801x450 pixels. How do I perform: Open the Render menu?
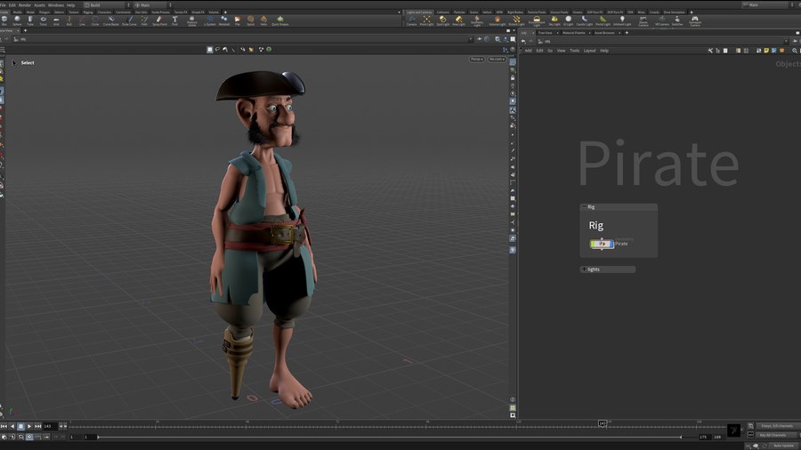[25, 4]
